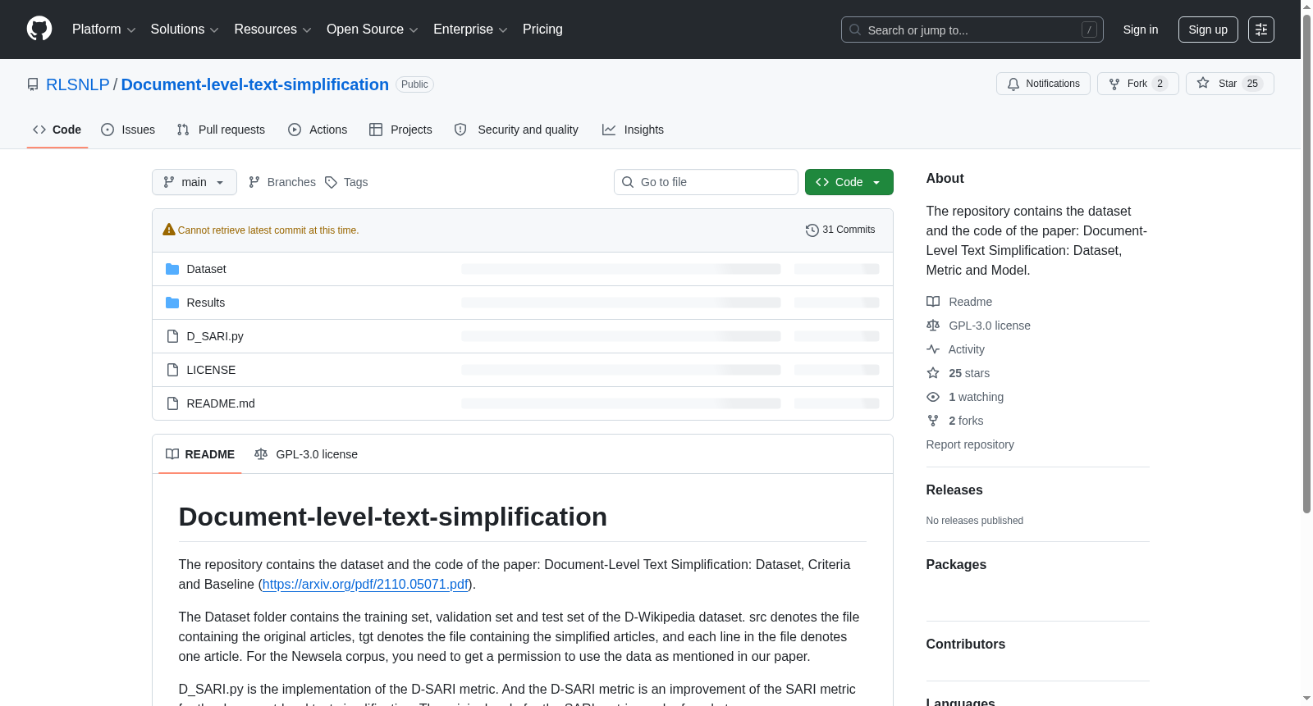This screenshot has height=706, width=1313.
Task: Click the Dataset folder icon
Action: tap(172, 269)
